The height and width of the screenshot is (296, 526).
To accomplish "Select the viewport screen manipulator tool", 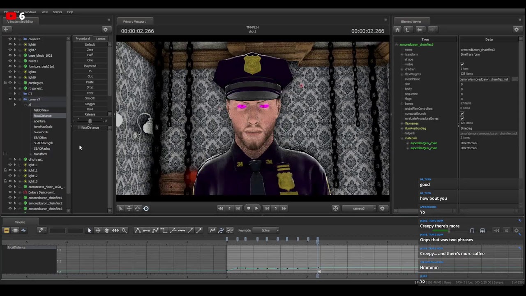I will (x=146, y=208).
